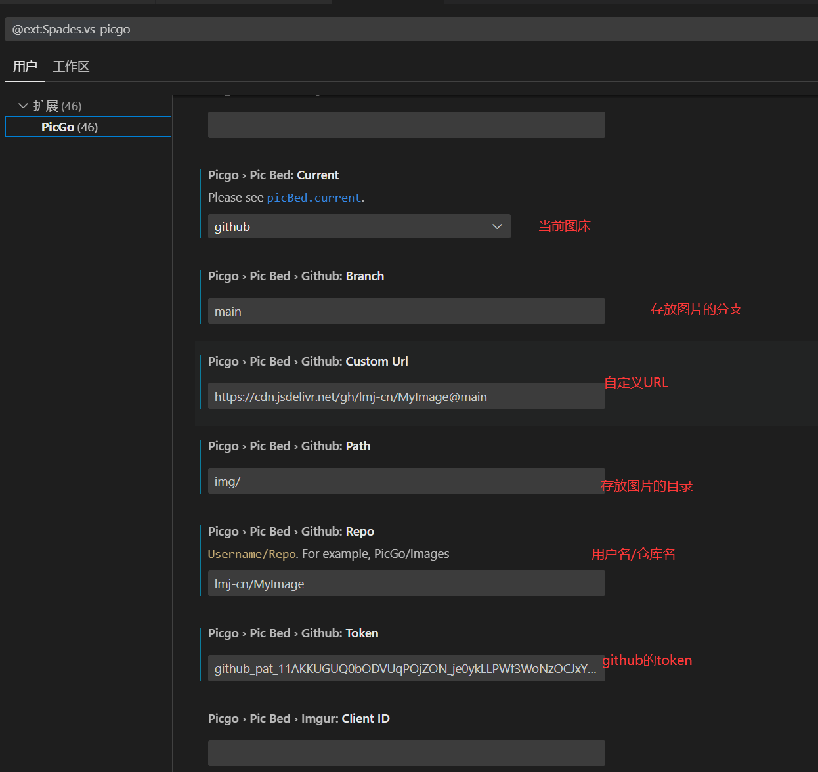Viewport: 818px width, 772px height.
Task: Click the Picgo Pic Bed: Current setting title
Action: pos(273,175)
